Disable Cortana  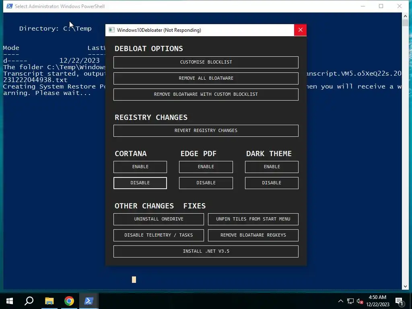pyautogui.click(x=140, y=183)
